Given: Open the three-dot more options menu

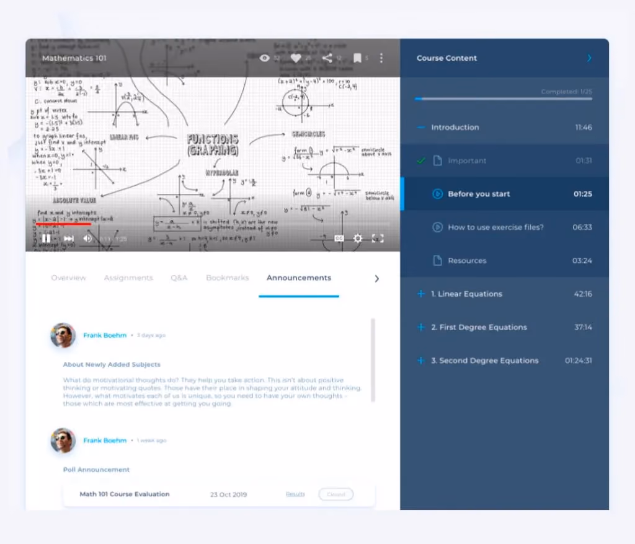Looking at the screenshot, I should pyautogui.click(x=381, y=58).
